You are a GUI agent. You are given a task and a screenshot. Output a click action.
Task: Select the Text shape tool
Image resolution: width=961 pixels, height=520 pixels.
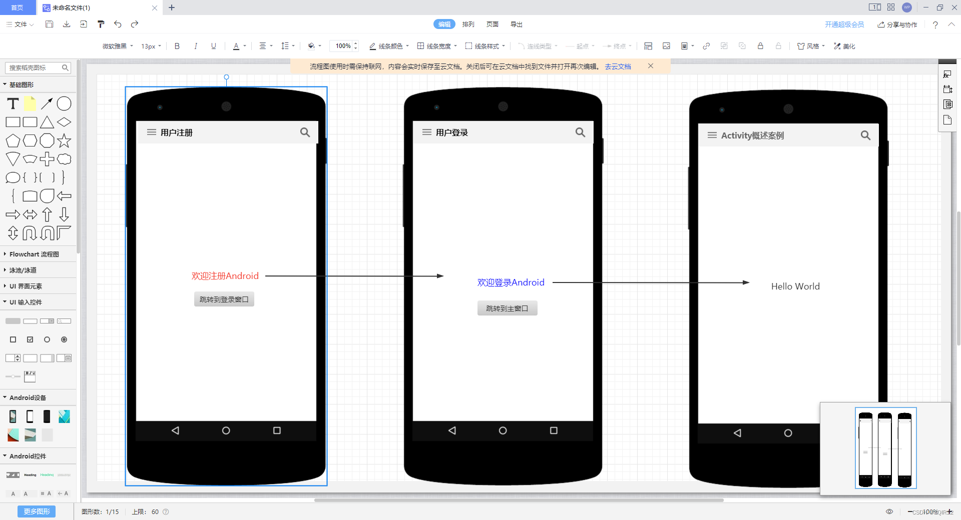(13, 103)
